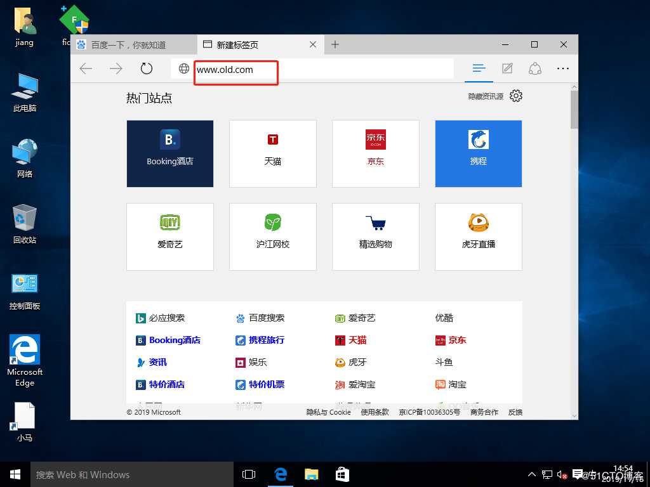Click the forward navigation arrow
This screenshot has width=650, height=487.
coord(116,68)
